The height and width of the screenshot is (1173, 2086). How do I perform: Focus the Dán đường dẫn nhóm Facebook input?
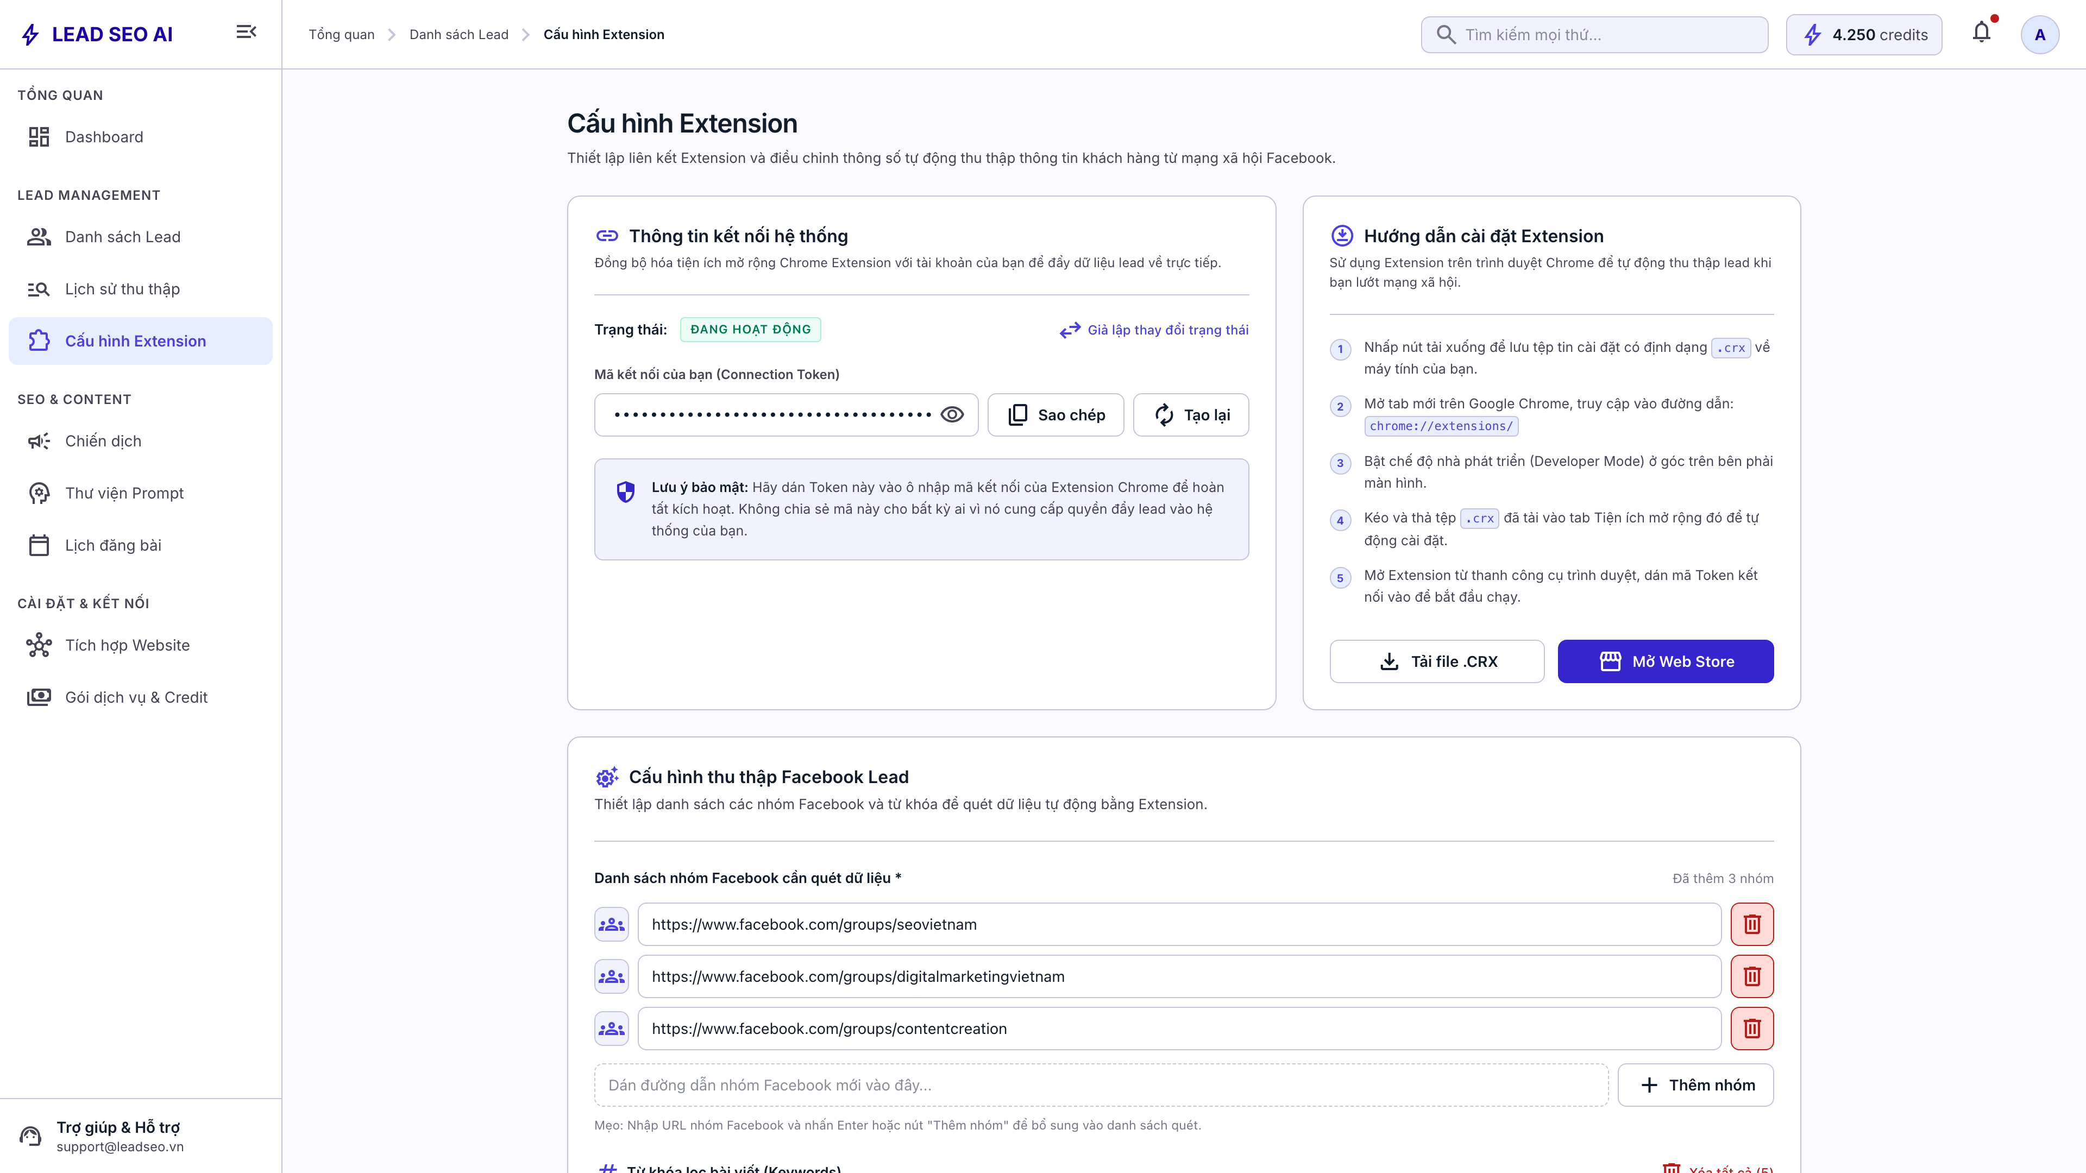click(1101, 1085)
